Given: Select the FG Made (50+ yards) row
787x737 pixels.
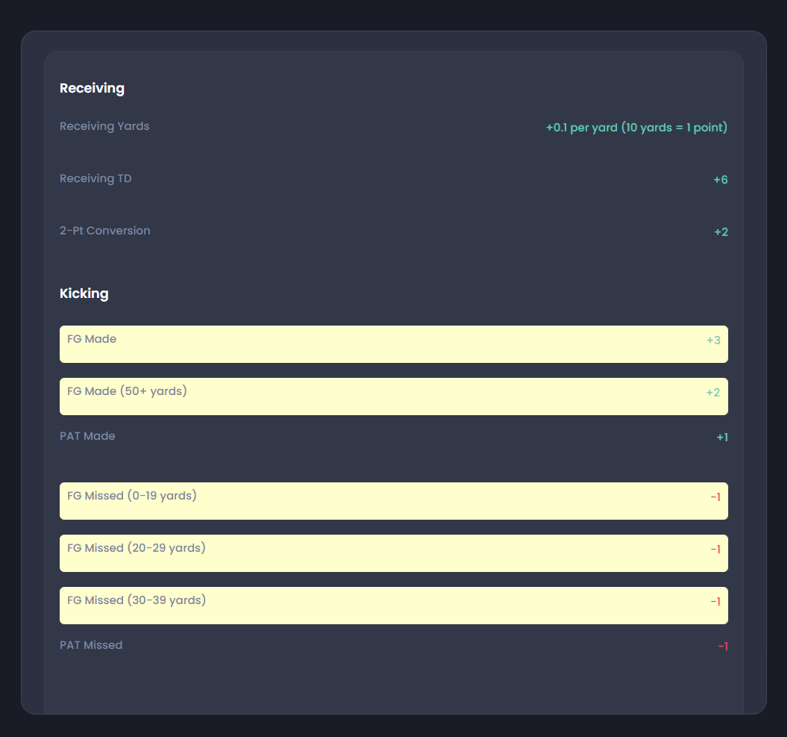Looking at the screenshot, I should [393, 397].
